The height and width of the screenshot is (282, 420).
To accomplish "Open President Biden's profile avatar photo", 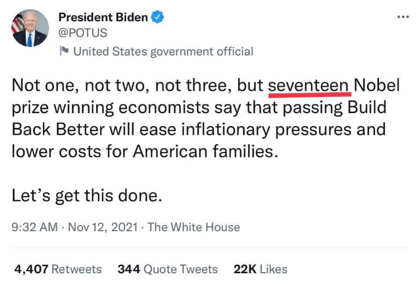I will click(29, 27).
